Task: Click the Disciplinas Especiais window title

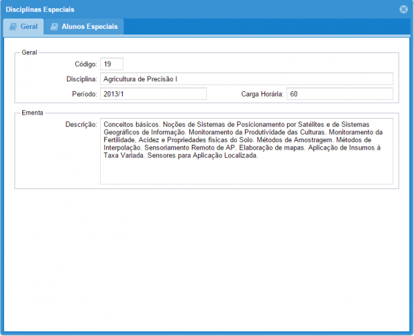Action: click(40, 9)
